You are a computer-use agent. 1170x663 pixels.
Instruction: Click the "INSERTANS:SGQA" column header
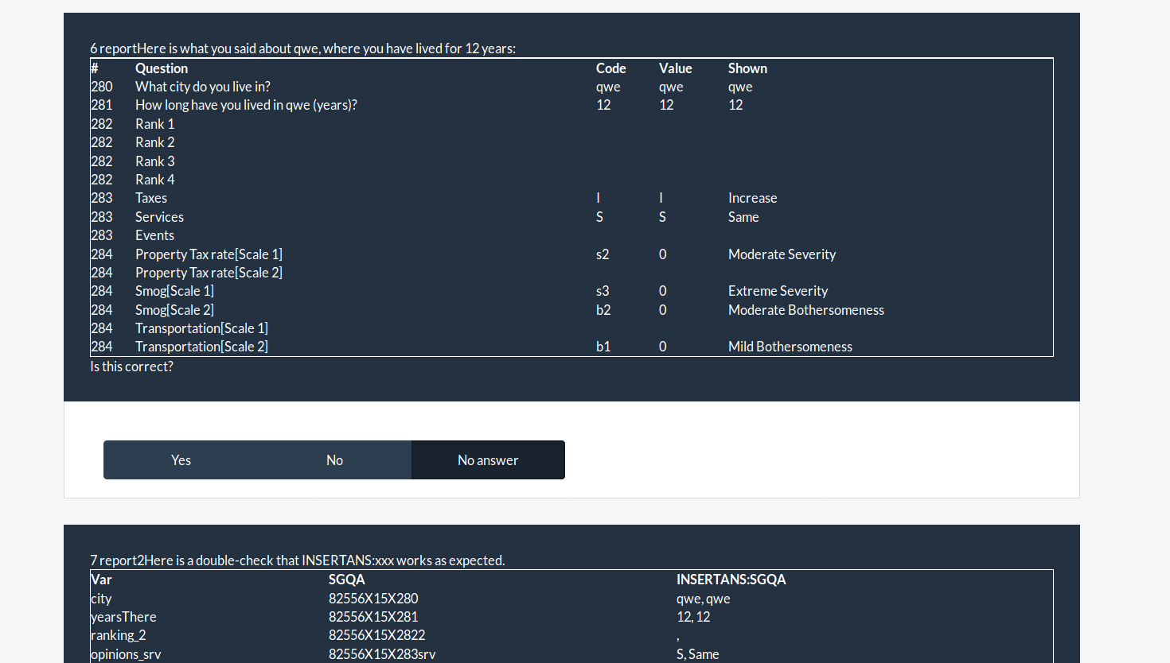click(x=731, y=580)
